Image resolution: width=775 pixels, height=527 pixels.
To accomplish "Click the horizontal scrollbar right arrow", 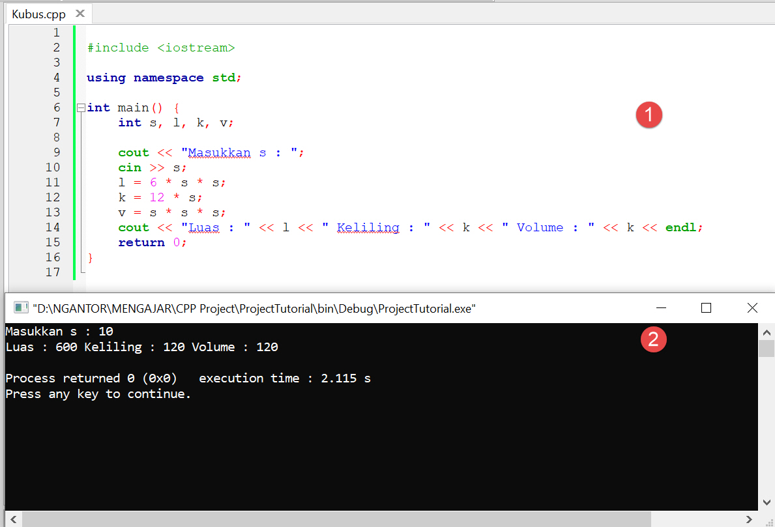I will 749,519.
